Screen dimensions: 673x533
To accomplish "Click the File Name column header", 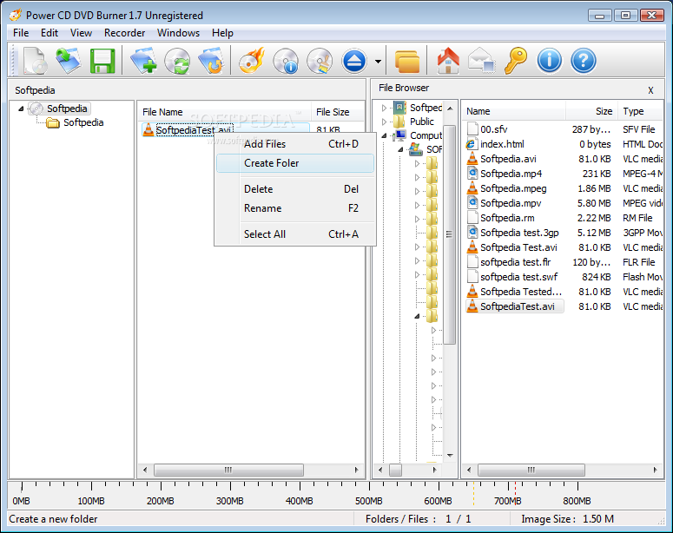I will 224,112.
